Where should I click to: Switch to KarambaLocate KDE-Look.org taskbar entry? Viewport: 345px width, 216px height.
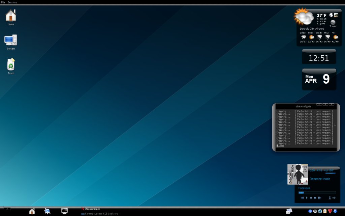pos(100,214)
